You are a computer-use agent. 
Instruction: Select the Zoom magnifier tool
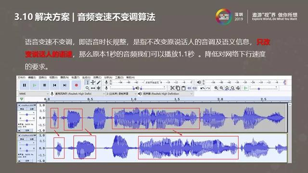click(88, 88)
